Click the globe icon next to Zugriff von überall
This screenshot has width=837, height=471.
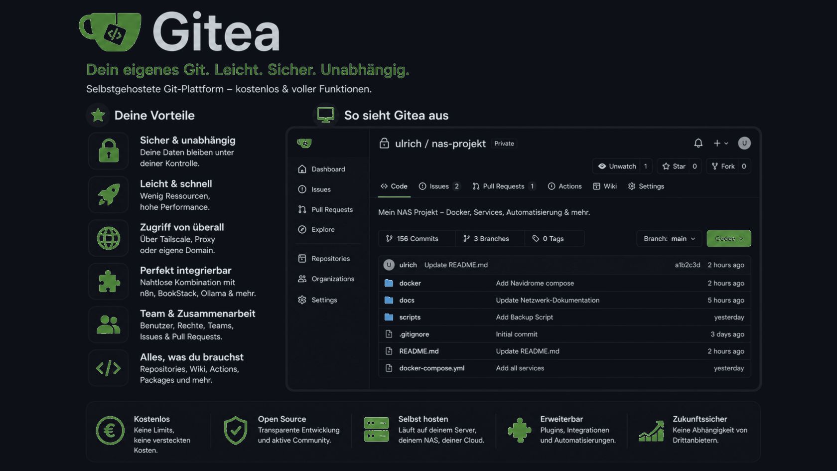point(109,238)
